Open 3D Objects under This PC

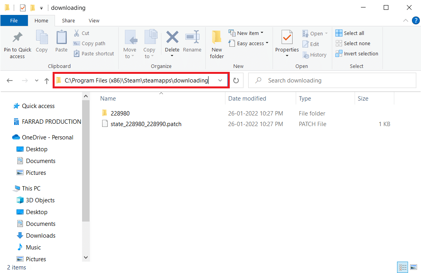tap(40, 200)
